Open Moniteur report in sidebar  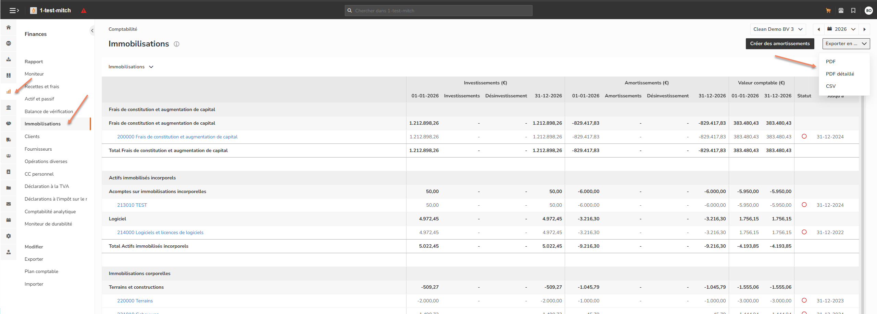coord(34,74)
